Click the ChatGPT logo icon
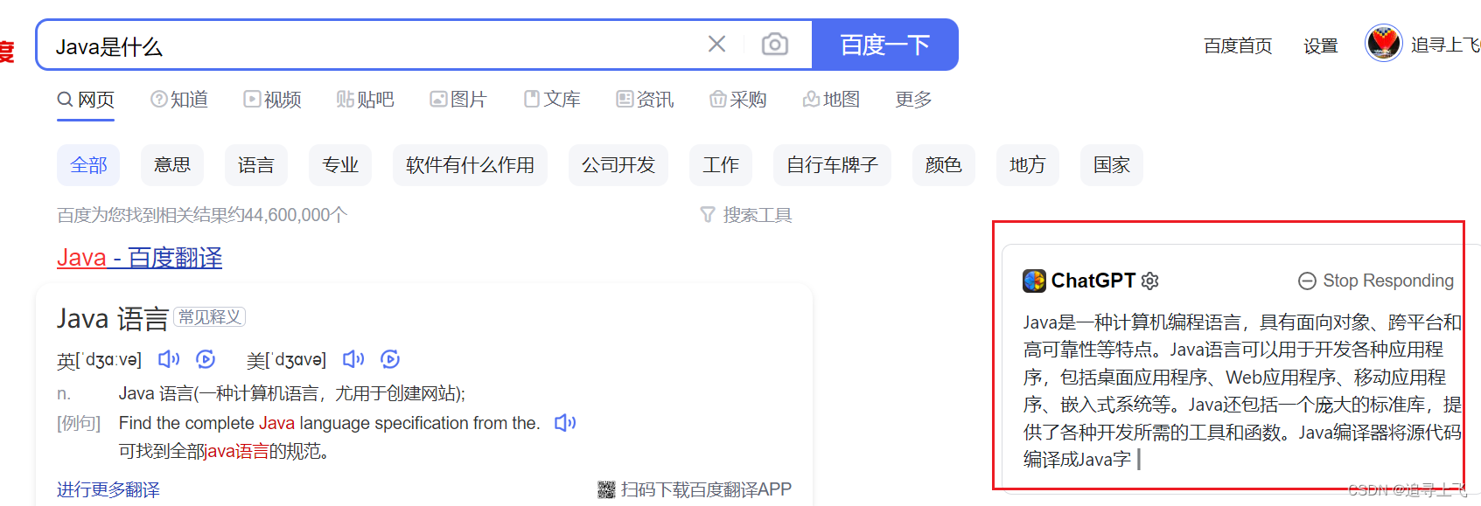This screenshot has height=506, width=1481. tap(1034, 281)
